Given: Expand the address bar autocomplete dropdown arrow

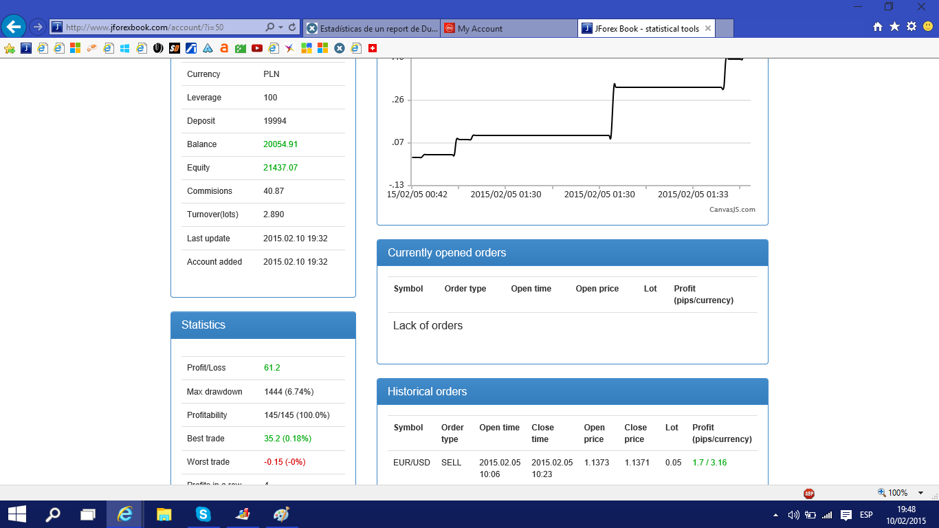Looking at the screenshot, I should 280,27.
